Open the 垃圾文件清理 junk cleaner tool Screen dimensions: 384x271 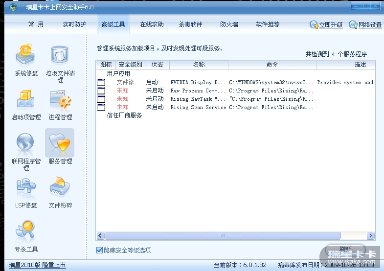point(60,56)
